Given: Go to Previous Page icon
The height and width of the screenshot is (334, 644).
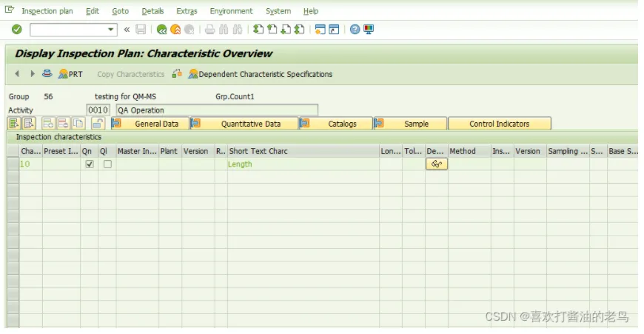Looking at the screenshot, I should click(x=272, y=30).
